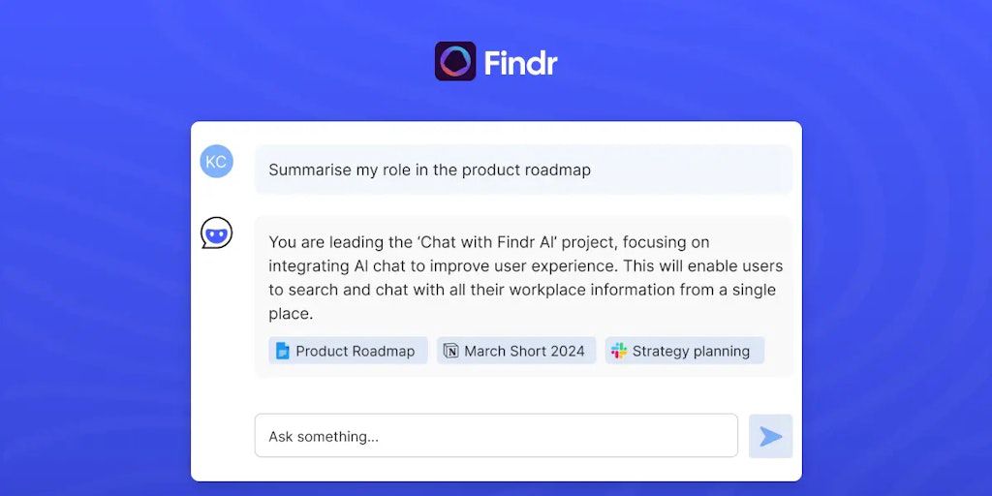
Task: Open the Strategy planning source label
Action: 691,351
